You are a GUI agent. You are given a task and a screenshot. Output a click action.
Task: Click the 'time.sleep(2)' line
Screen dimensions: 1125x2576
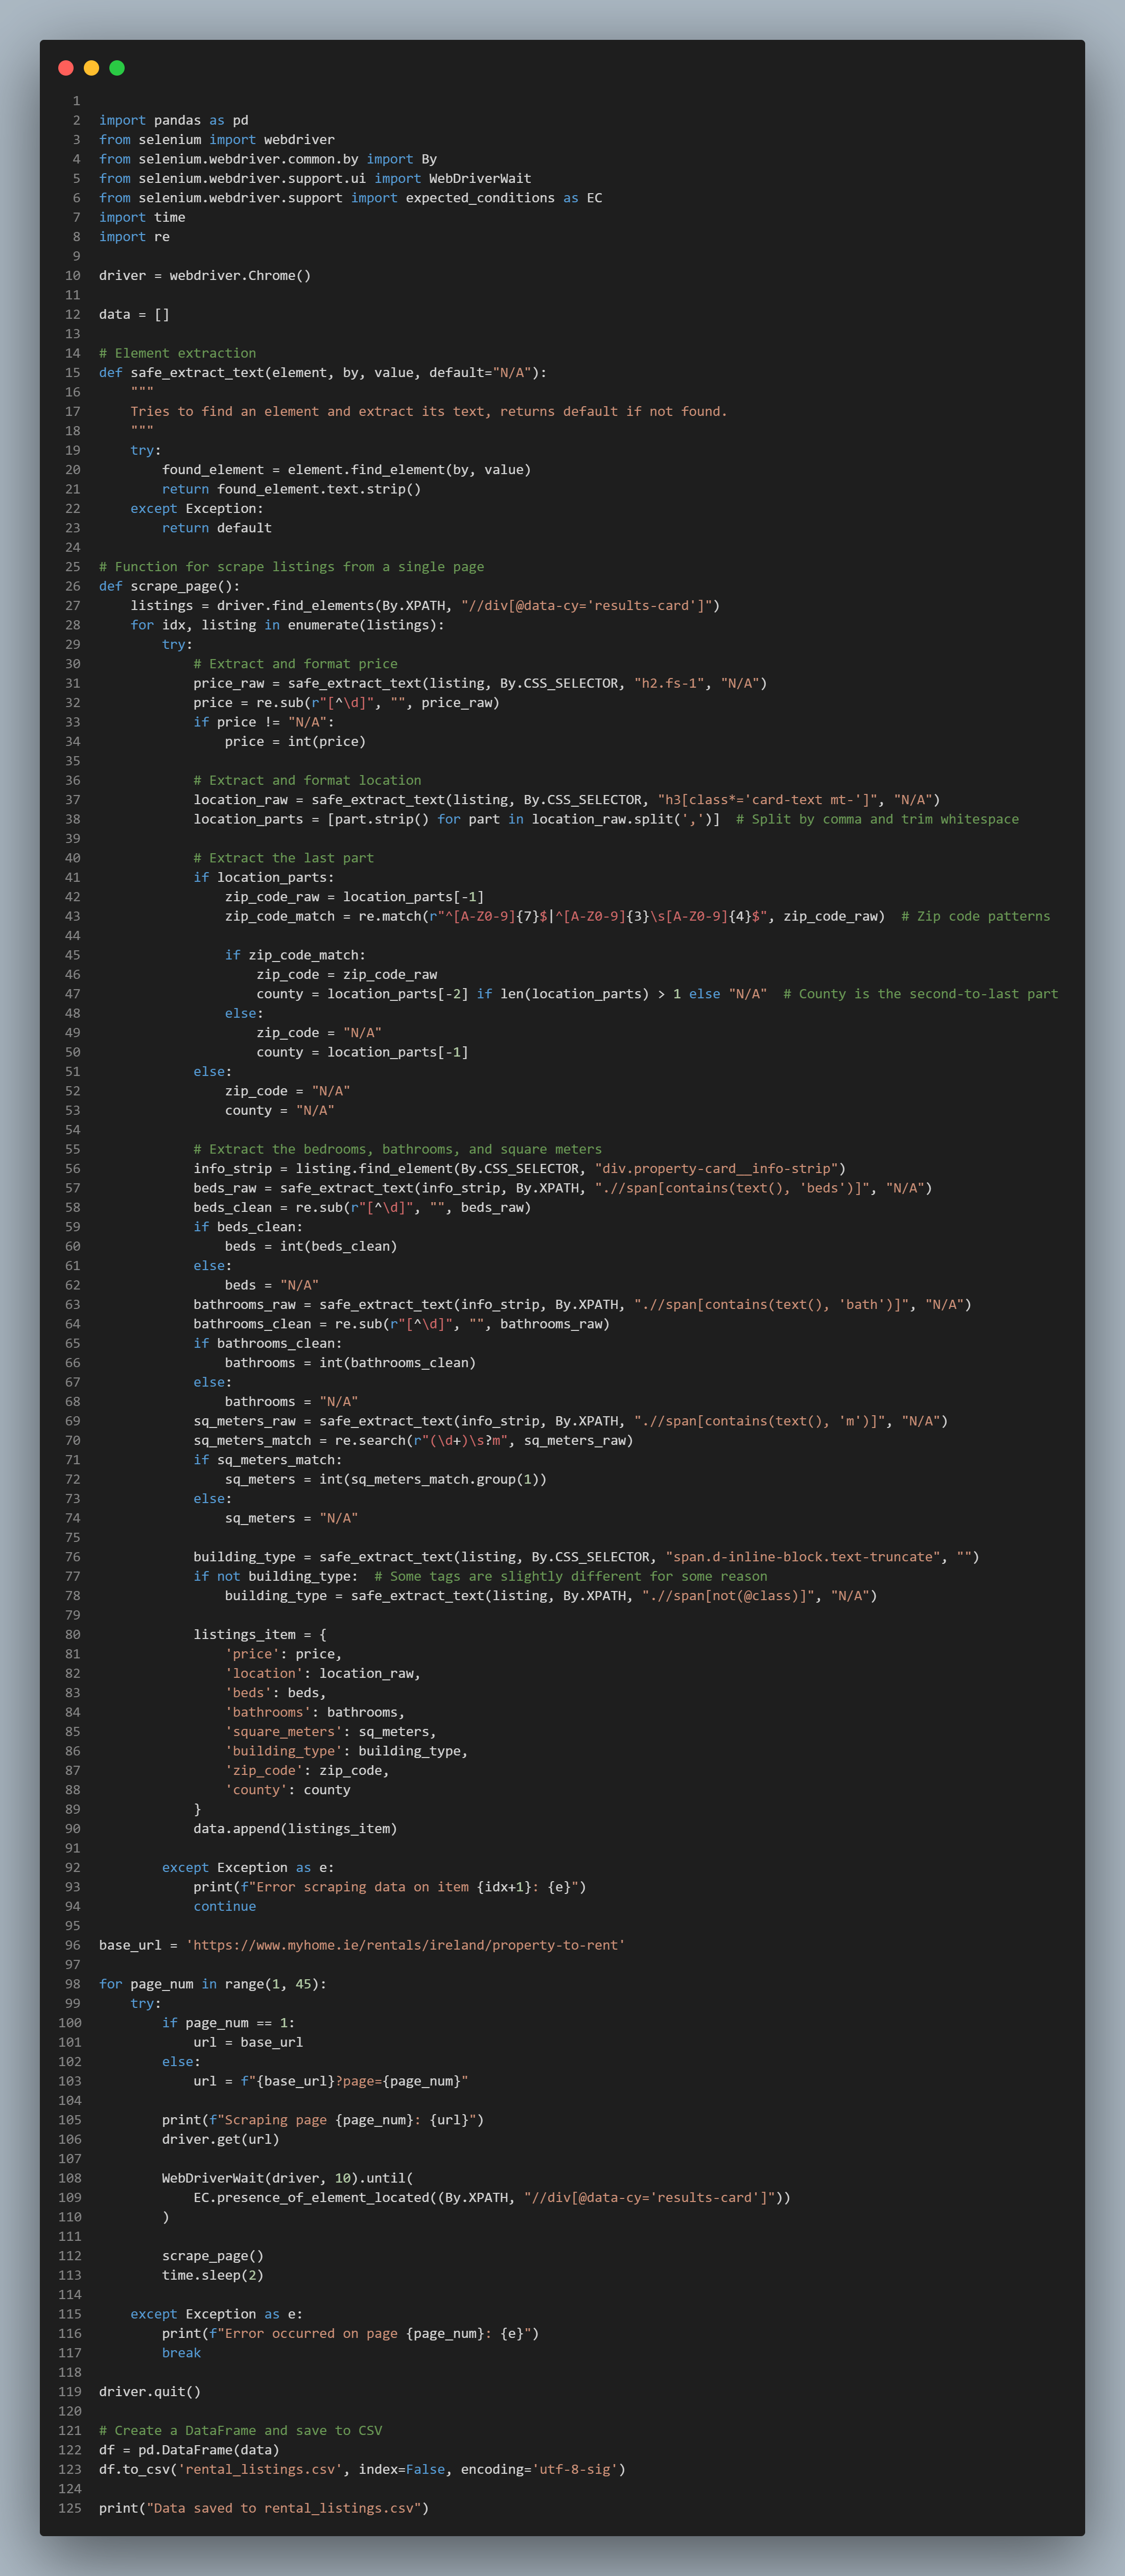[213, 2275]
